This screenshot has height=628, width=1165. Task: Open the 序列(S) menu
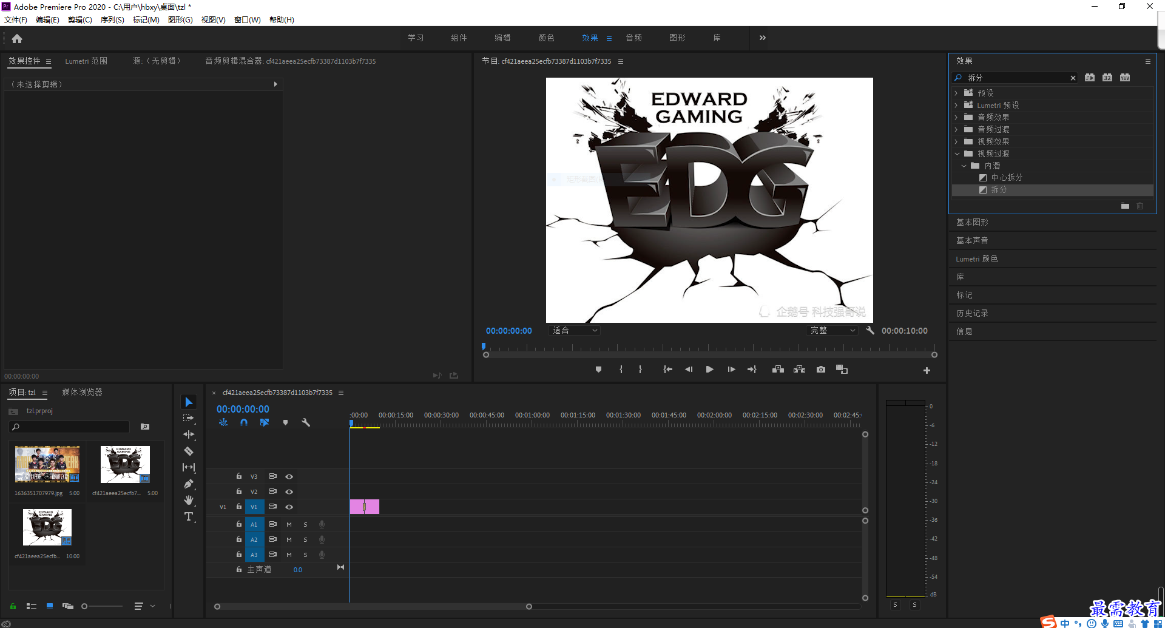click(112, 20)
